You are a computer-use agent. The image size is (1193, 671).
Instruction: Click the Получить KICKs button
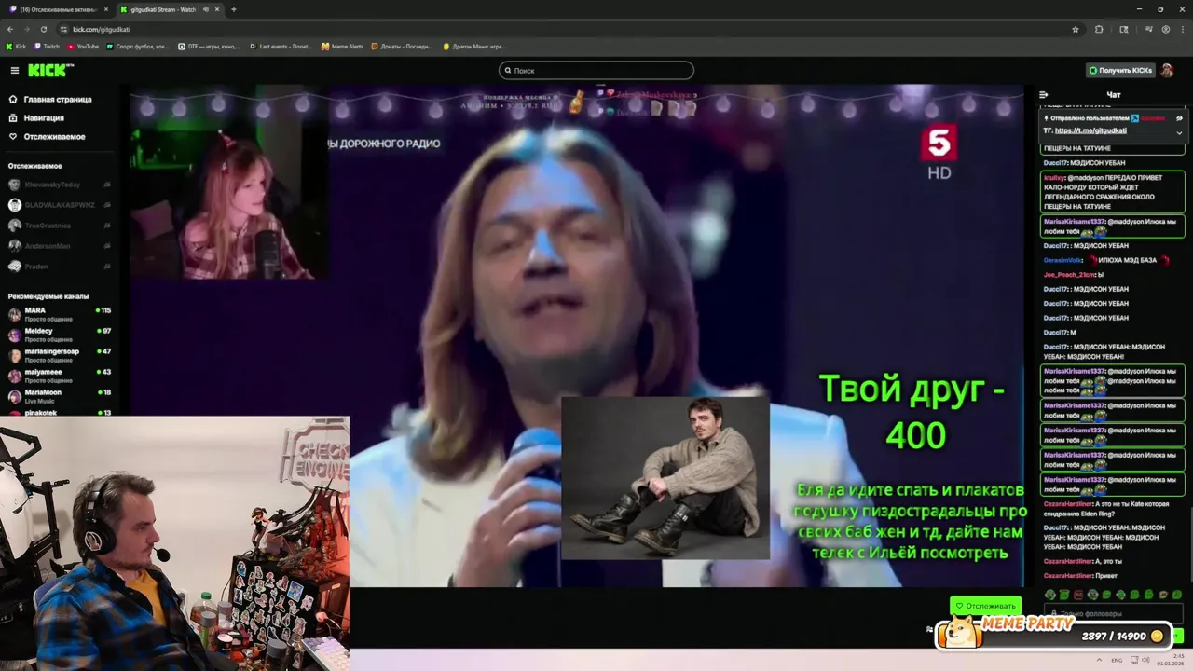(x=1120, y=71)
